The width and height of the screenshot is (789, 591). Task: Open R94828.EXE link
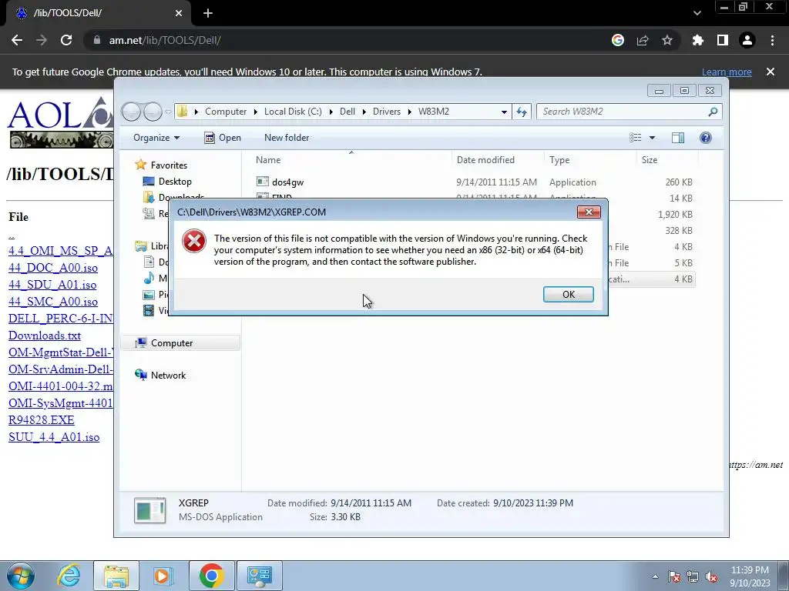pyautogui.click(x=42, y=419)
